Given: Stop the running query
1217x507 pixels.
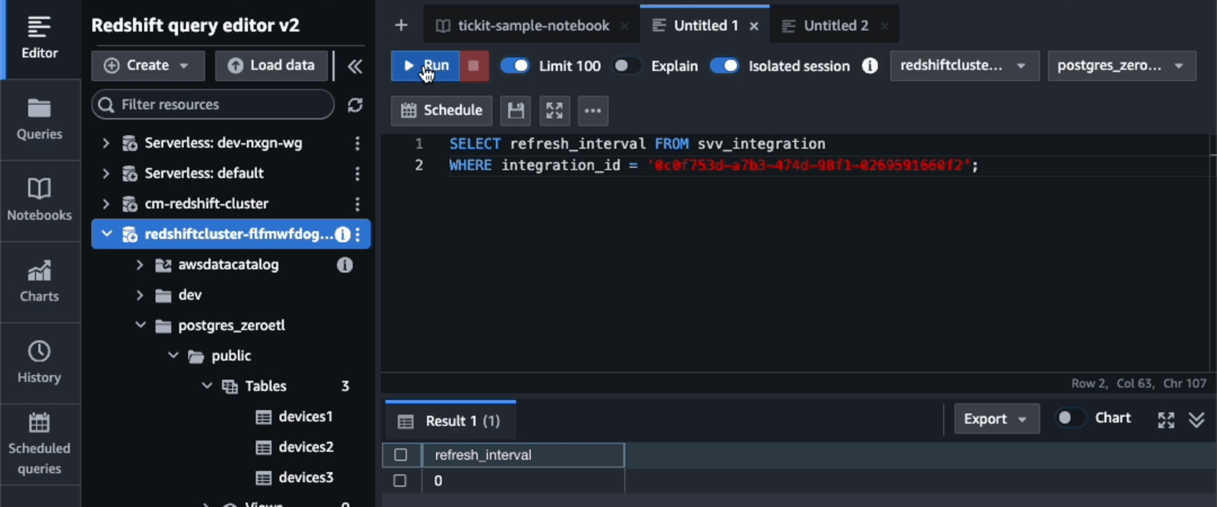Looking at the screenshot, I should tap(474, 66).
